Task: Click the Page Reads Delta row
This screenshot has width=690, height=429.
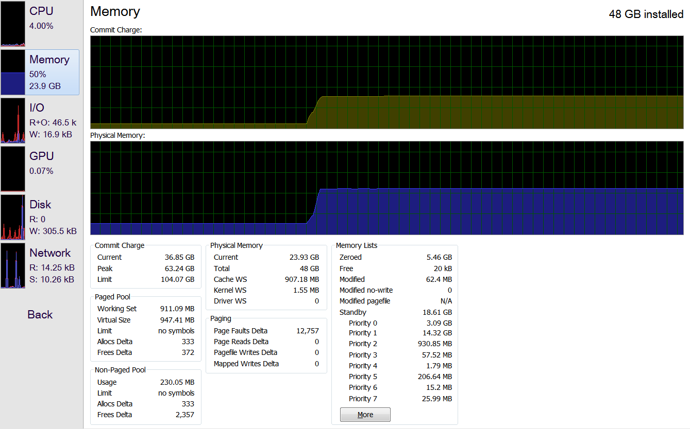Action: coord(266,342)
